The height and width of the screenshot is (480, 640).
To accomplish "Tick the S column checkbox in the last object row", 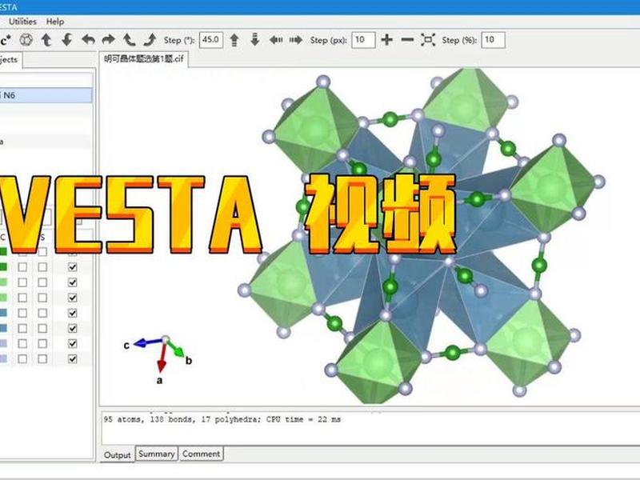I will pyautogui.click(x=42, y=359).
